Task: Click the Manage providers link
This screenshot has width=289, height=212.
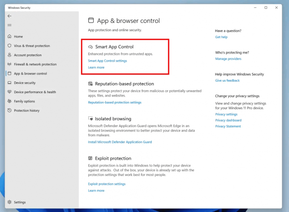Action: 228,59
